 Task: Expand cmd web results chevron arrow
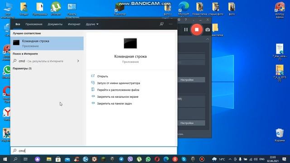(78, 61)
